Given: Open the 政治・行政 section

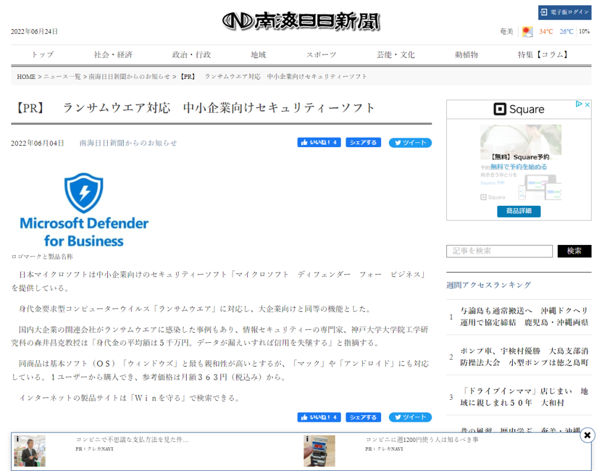Looking at the screenshot, I should [191, 55].
